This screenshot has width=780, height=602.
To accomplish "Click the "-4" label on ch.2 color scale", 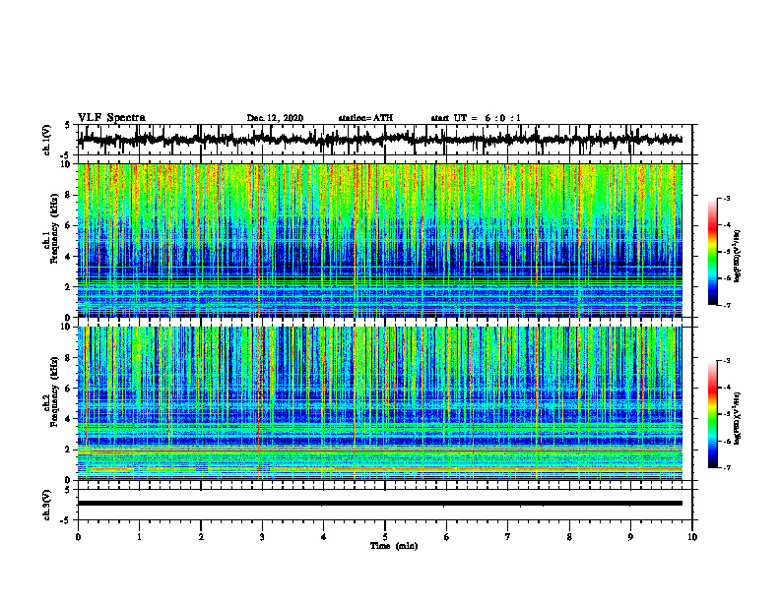I will coord(726,387).
